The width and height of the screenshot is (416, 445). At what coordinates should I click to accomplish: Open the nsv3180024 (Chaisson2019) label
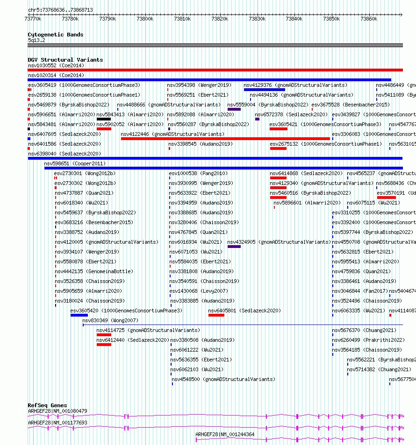[90, 301]
